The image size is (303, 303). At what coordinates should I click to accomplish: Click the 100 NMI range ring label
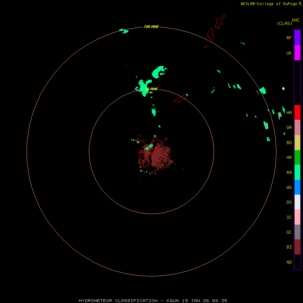point(151,27)
